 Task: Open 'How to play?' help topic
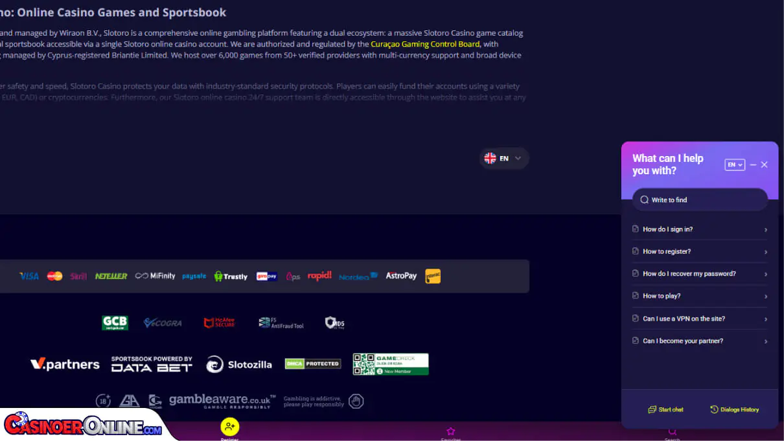click(700, 296)
